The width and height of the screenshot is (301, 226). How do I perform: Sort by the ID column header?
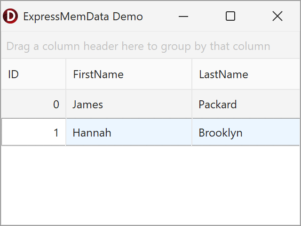33,74
